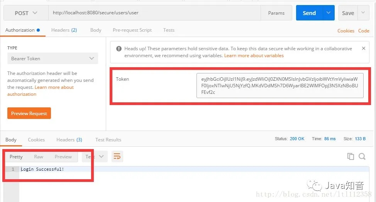The height and width of the screenshot is (202, 376).
Task: Select the Raw response view
Action: coord(39,157)
